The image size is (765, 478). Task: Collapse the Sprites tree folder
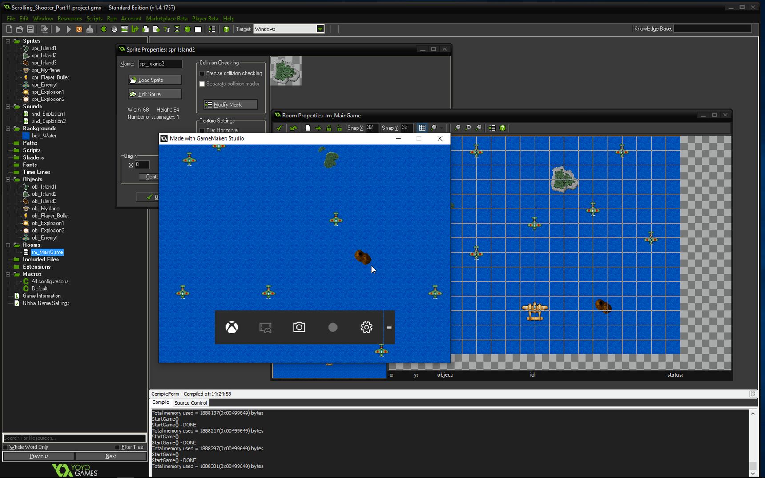click(8, 41)
